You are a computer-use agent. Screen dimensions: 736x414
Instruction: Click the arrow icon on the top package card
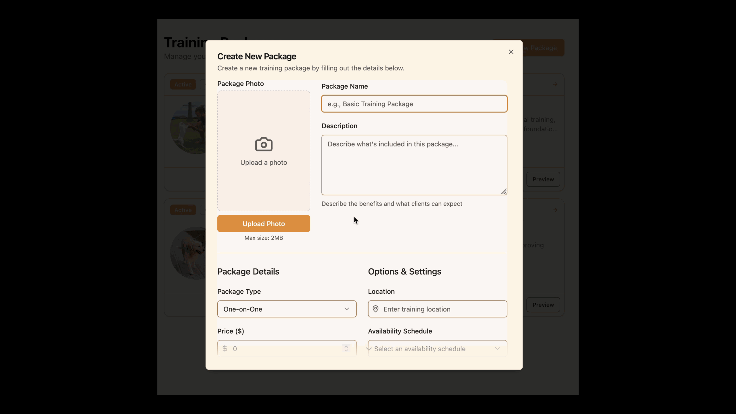point(555,84)
